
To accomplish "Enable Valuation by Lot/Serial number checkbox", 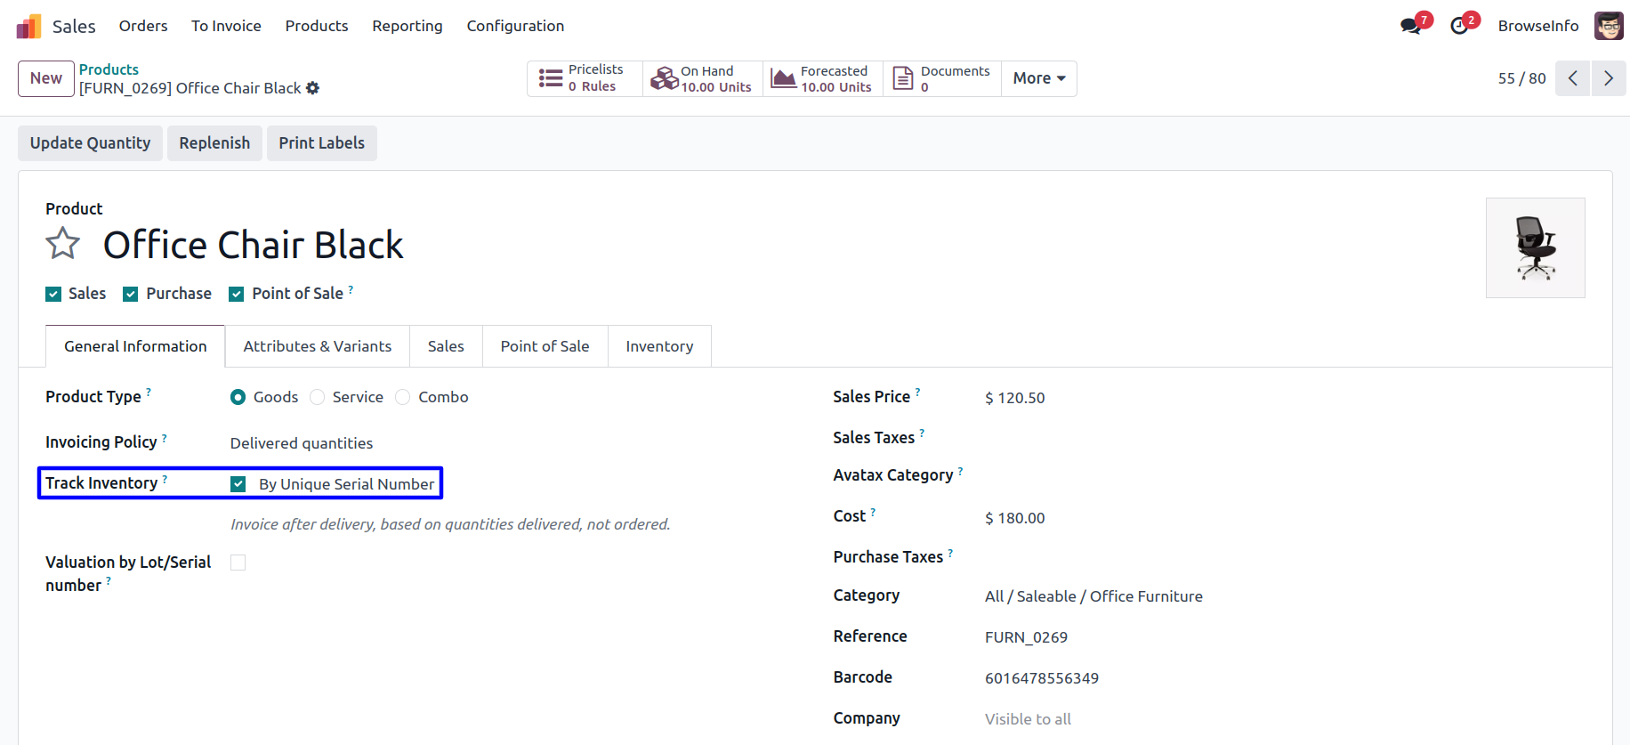I will 238,563.
